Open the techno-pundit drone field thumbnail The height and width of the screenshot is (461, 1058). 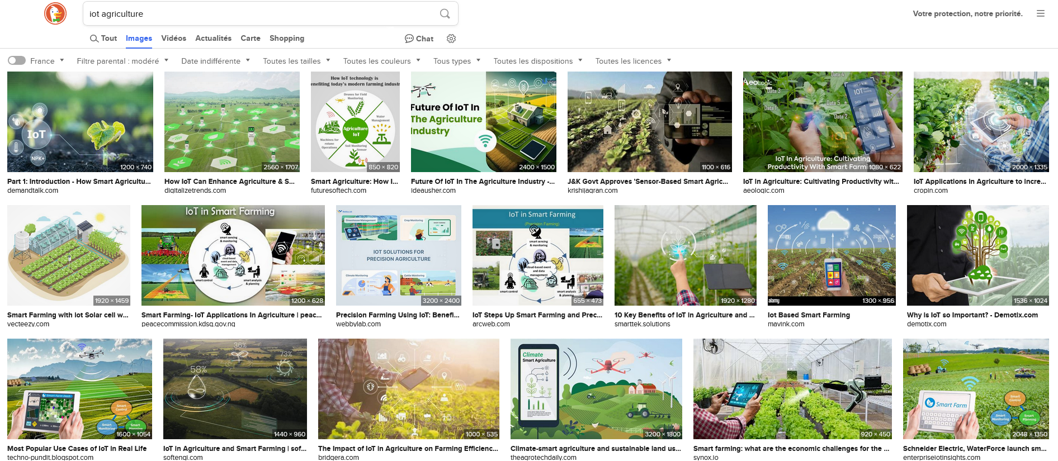coord(79,389)
